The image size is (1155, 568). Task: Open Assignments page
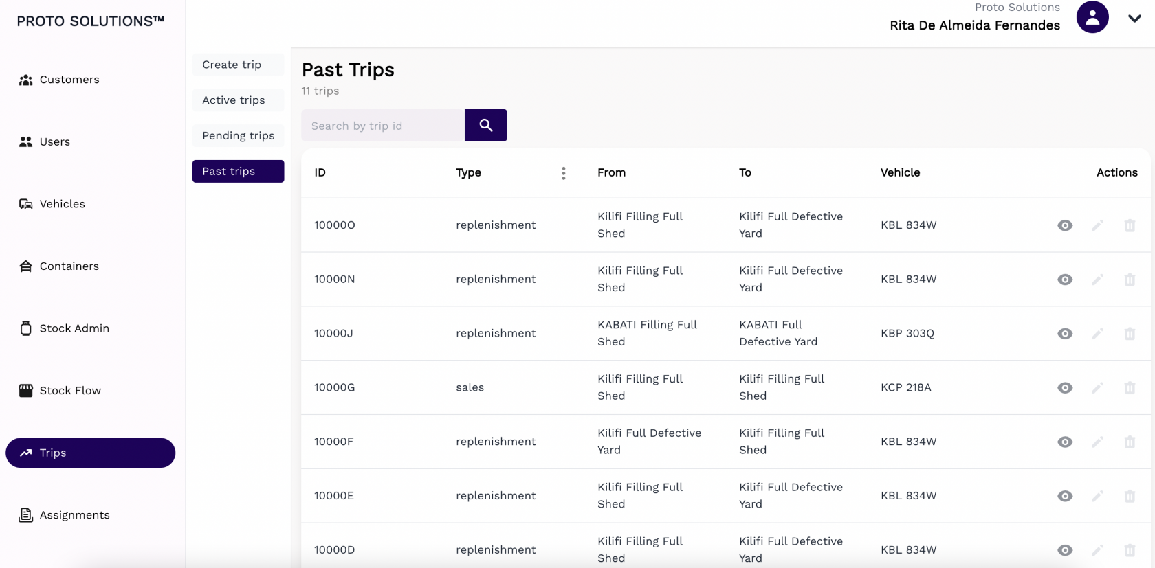pos(90,515)
